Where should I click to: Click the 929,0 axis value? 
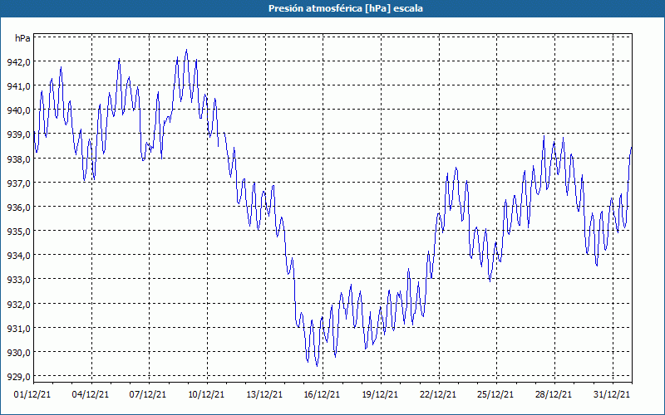click(18, 377)
